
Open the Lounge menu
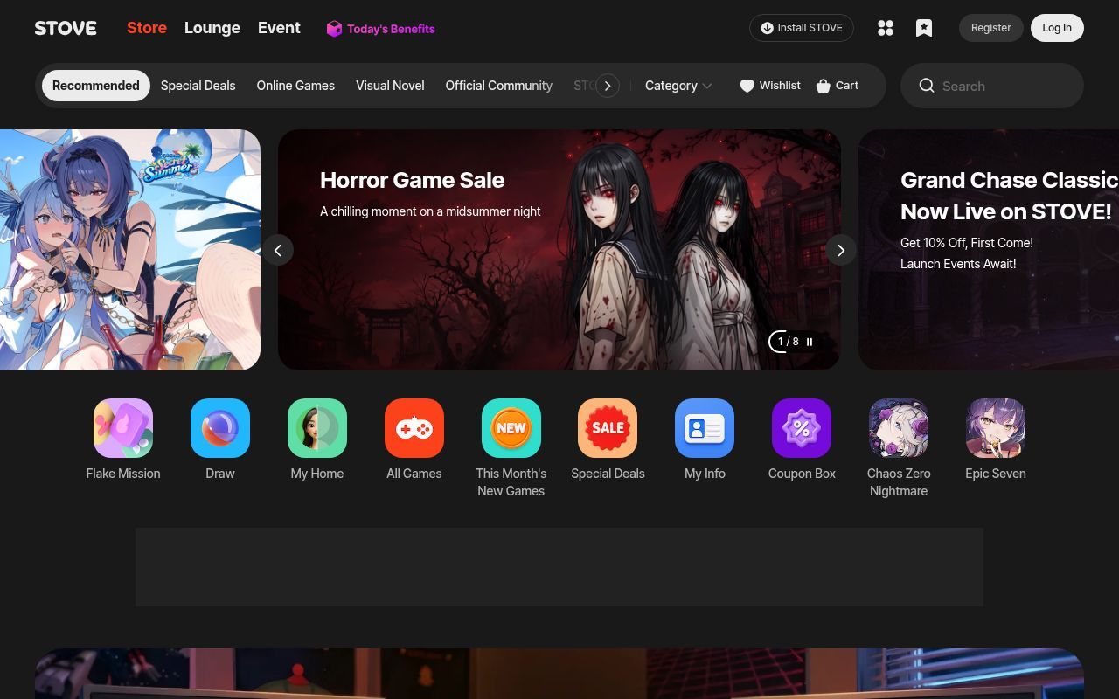(212, 28)
